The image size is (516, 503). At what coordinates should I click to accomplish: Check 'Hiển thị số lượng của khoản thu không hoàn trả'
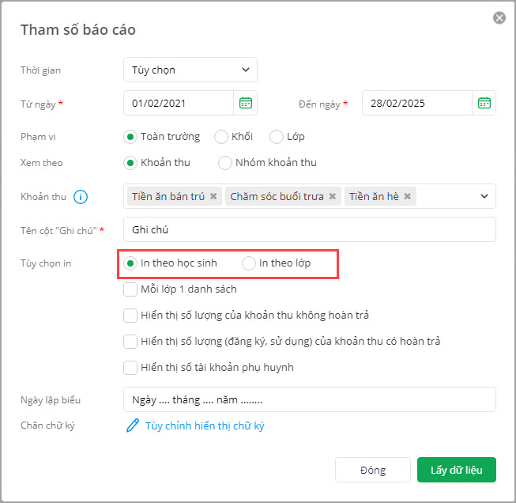click(x=131, y=316)
